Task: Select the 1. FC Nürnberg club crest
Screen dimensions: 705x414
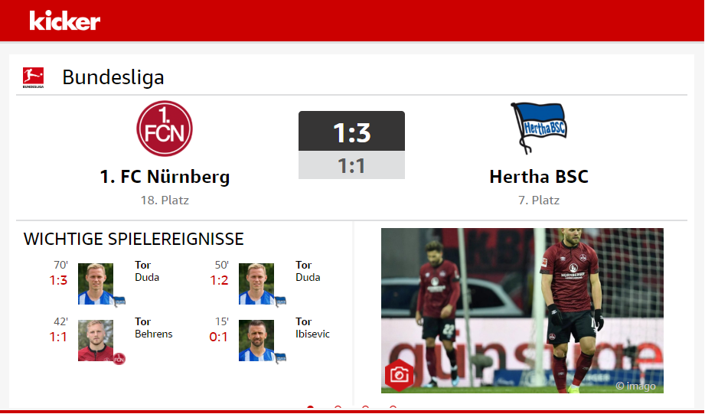Action: click(165, 129)
